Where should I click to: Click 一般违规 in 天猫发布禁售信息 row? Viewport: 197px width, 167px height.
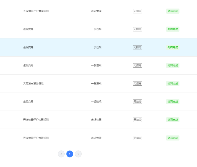click(x=96, y=83)
